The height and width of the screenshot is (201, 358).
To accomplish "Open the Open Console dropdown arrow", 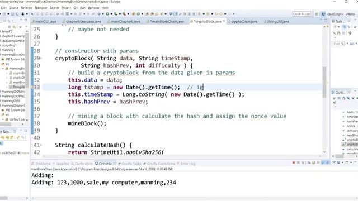I will (351, 162).
